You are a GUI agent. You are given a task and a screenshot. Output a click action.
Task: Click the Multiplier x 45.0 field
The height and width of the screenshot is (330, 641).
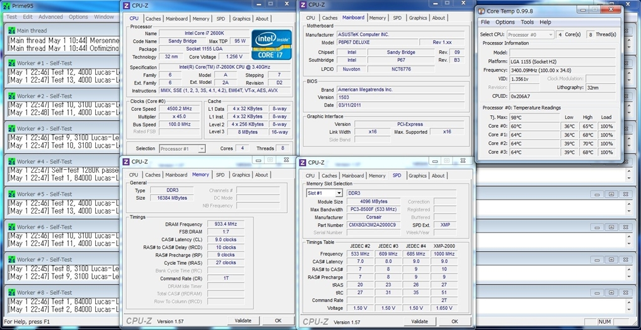point(179,116)
